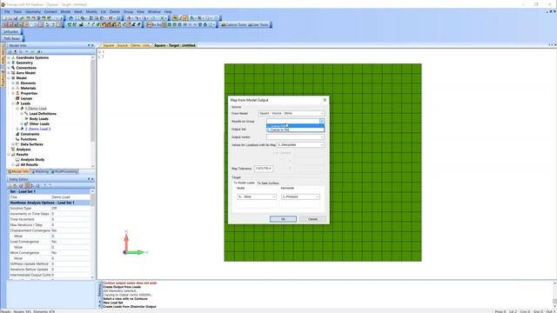Open the Modify menu
This screenshot has height=313, width=557.
pyautogui.click(x=91, y=11)
